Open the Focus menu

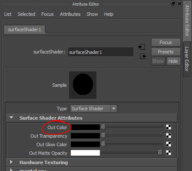click(47, 14)
